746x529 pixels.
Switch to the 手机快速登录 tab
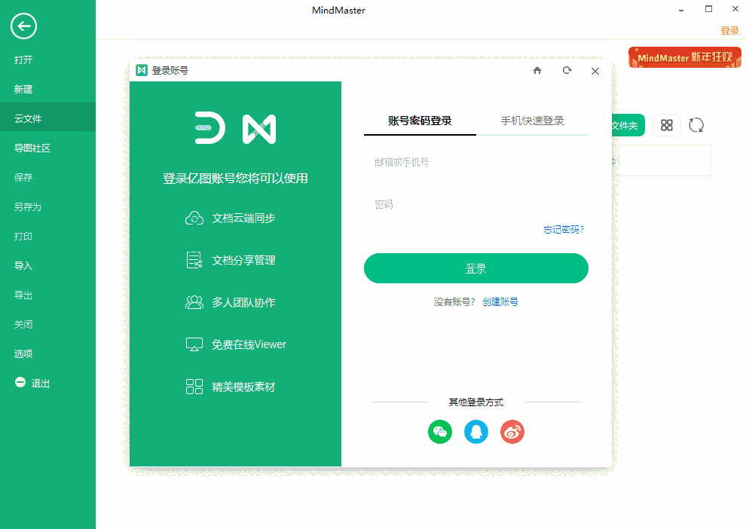tap(534, 121)
